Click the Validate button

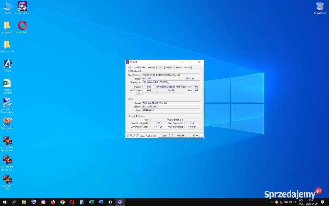(181, 135)
